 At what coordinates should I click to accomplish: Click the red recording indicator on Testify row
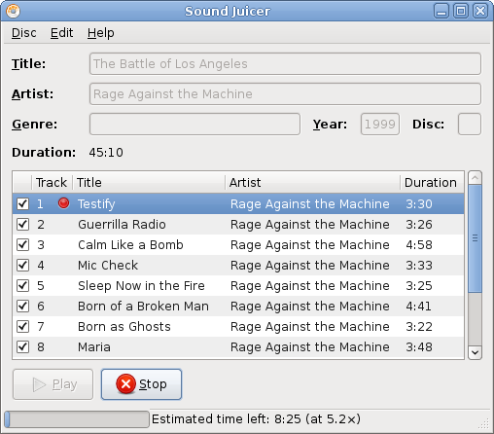(x=63, y=203)
